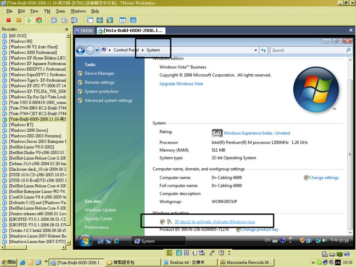Select [RedHat-Linux-V8.0-2002] in Favorites
Screen dimensions: 356x267
[32, 147]
